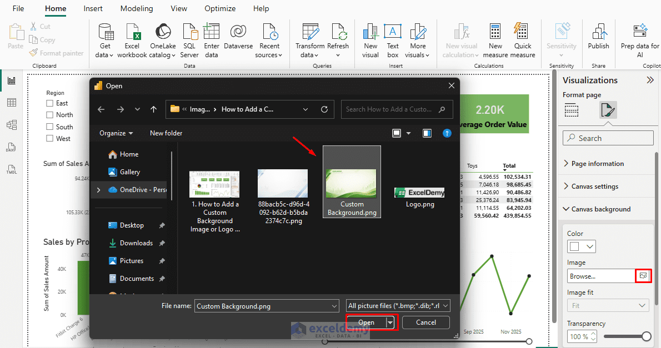
Task: Click the Open button in dialog
Action: pyautogui.click(x=367, y=322)
